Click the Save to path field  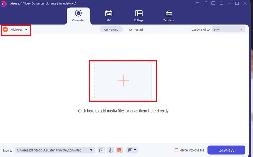point(51,150)
